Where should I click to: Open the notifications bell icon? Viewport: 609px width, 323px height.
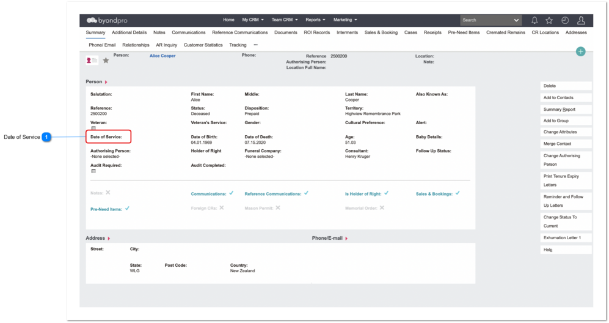point(534,20)
